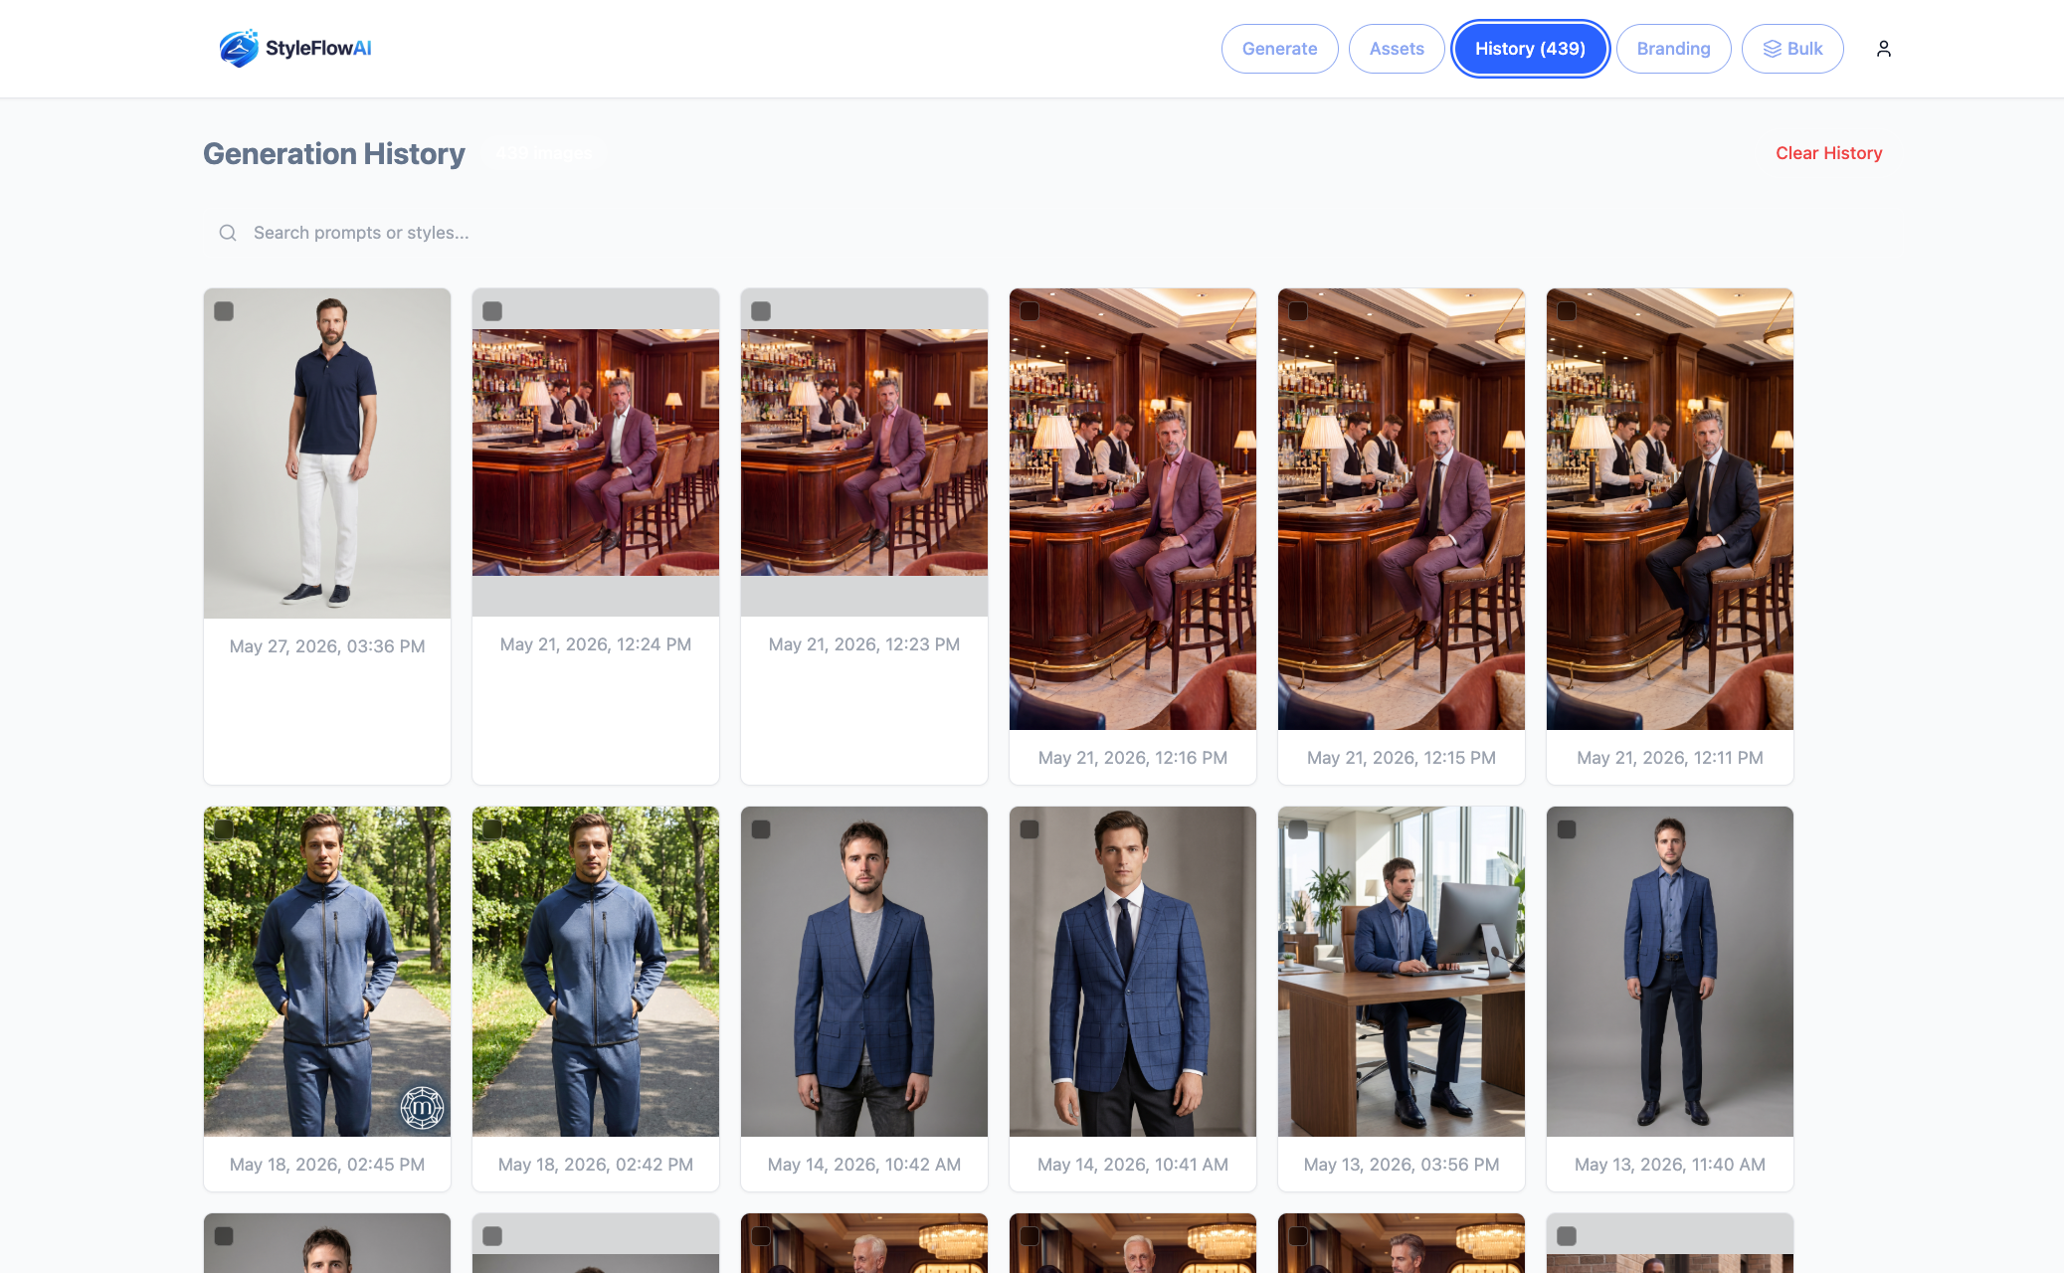
Task: Click the Generation History heading
Action: (334, 154)
